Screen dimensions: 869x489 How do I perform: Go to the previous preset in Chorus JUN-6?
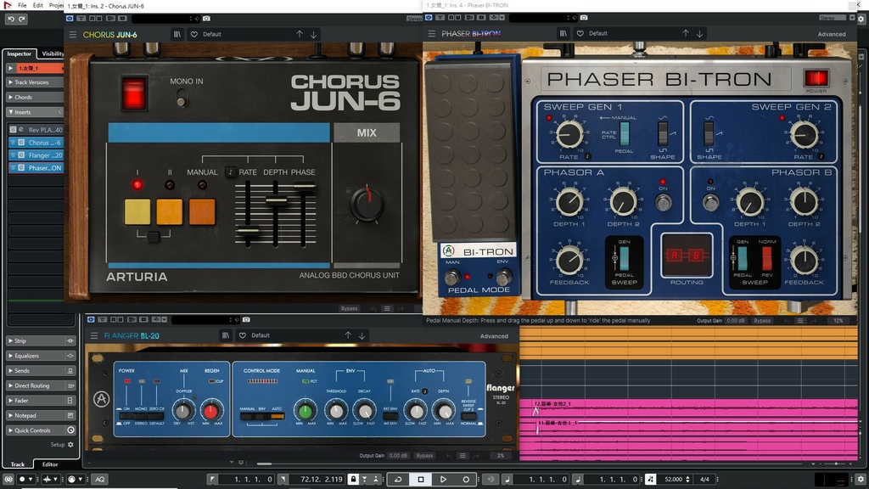pos(300,34)
